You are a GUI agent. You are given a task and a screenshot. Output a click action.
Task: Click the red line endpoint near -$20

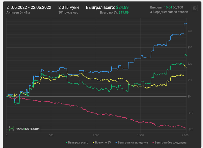(186, 129)
